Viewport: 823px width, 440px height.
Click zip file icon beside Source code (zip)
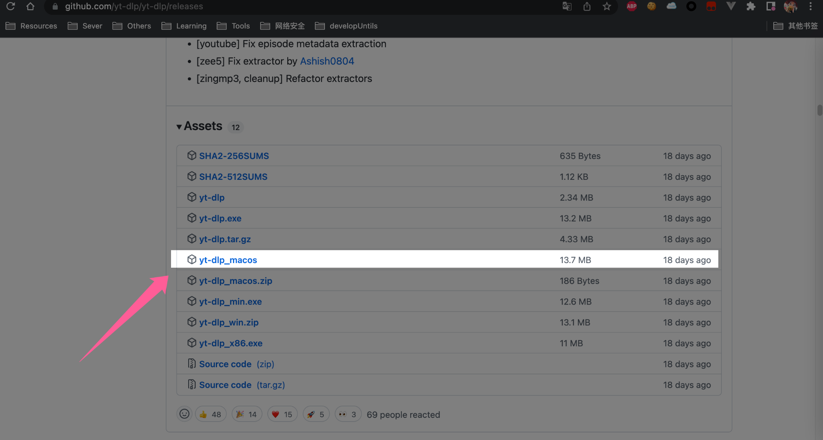click(x=192, y=363)
